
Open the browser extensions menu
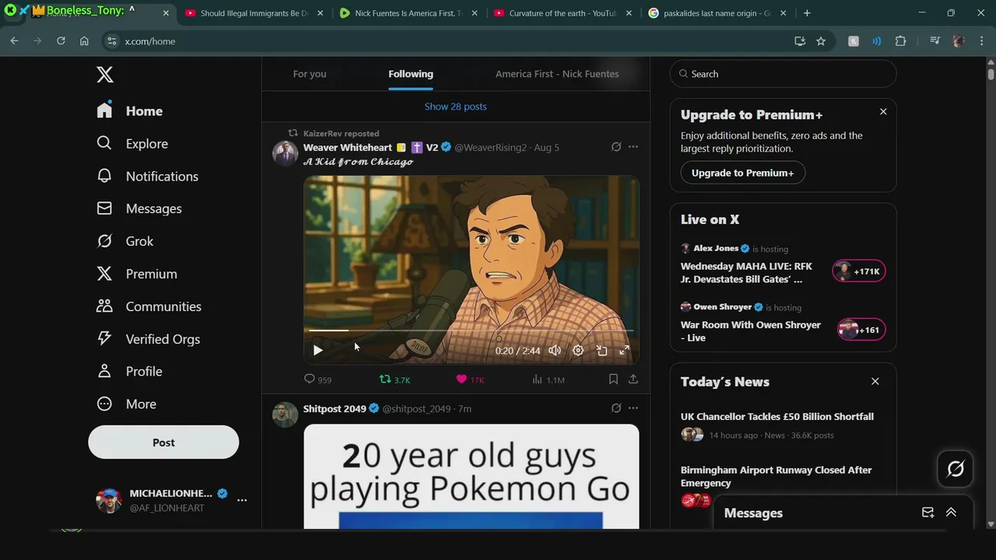click(x=900, y=41)
